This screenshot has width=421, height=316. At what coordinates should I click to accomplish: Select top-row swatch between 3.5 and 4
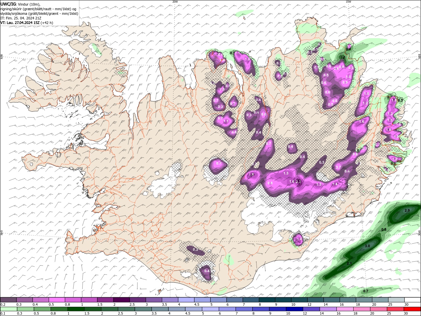170,300
